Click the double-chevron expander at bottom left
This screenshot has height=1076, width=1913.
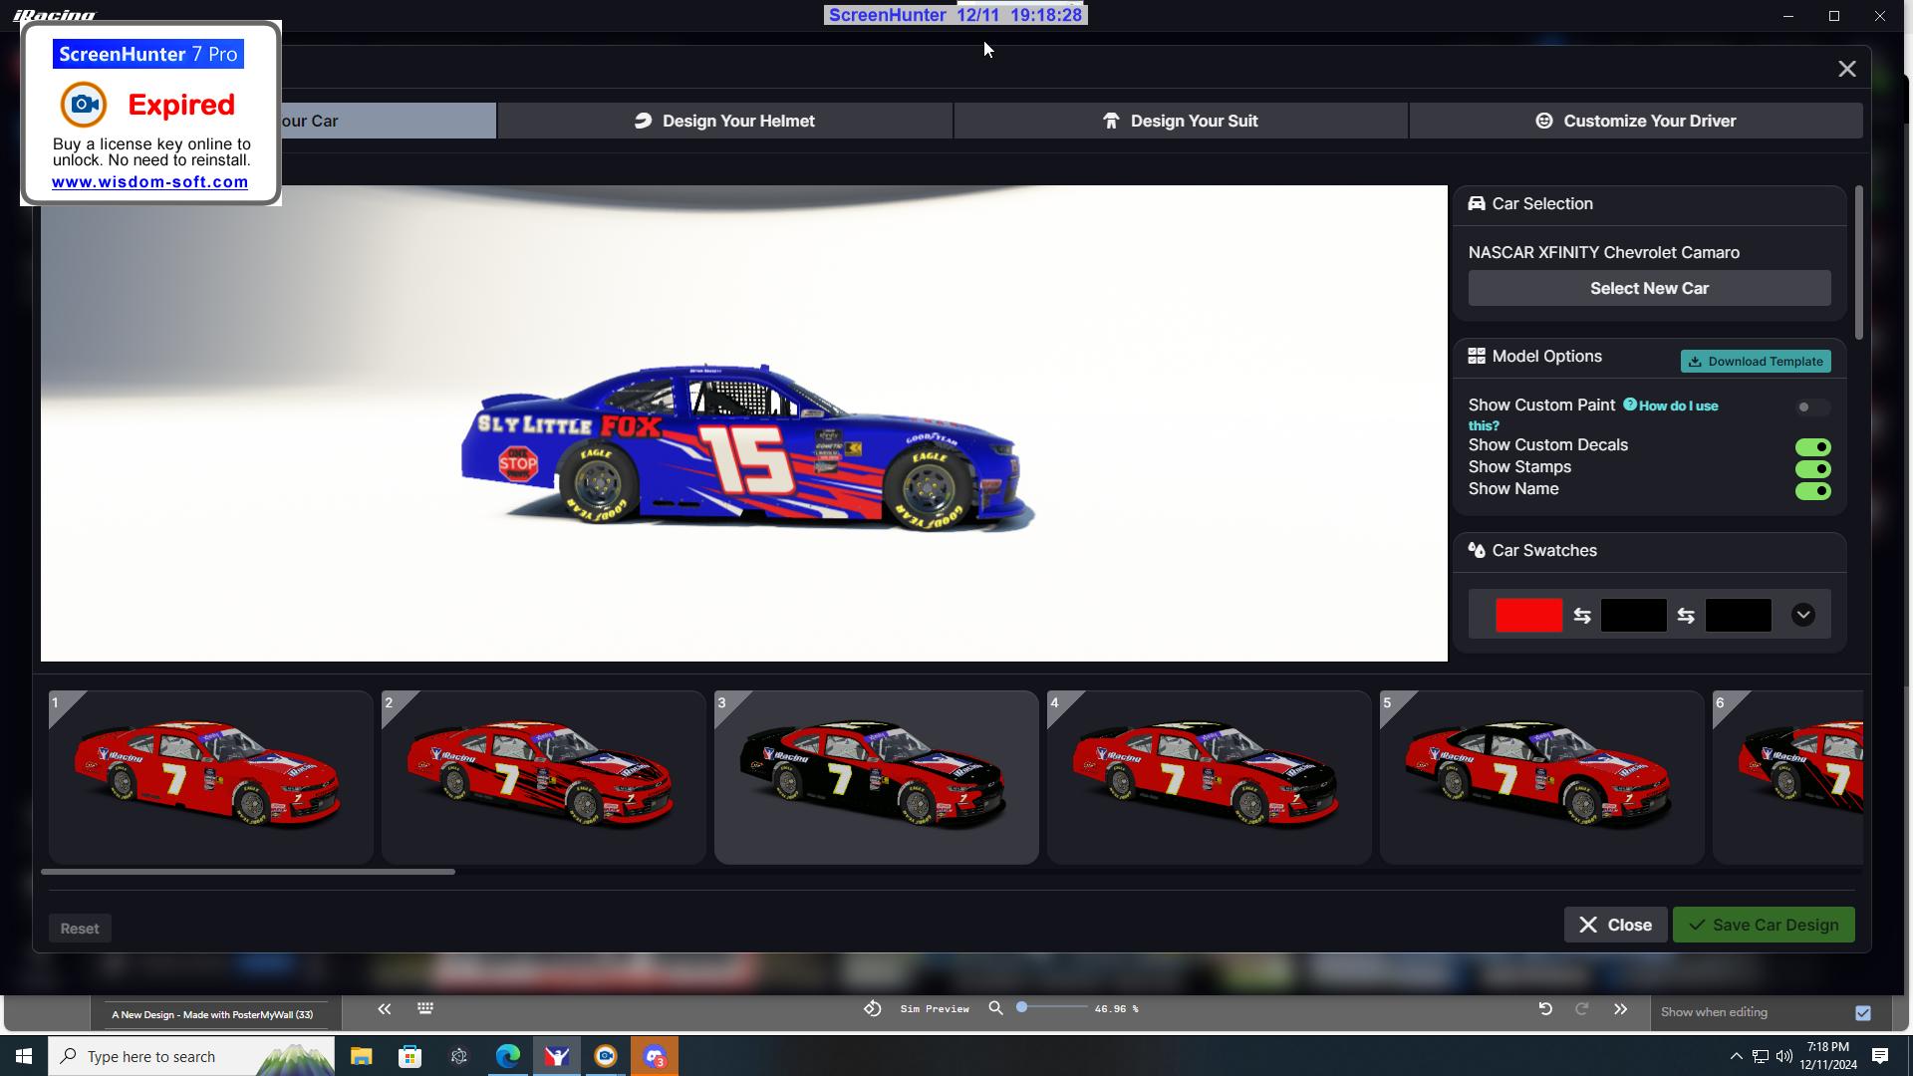pos(384,1008)
